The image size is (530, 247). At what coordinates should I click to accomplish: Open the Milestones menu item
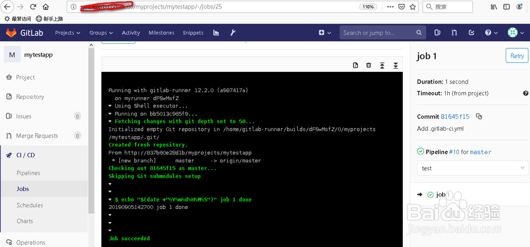(x=162, y=33)
